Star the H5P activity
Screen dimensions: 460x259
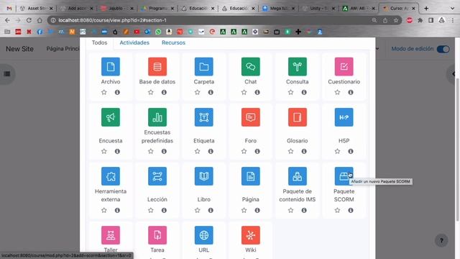(x=337, y=151)
